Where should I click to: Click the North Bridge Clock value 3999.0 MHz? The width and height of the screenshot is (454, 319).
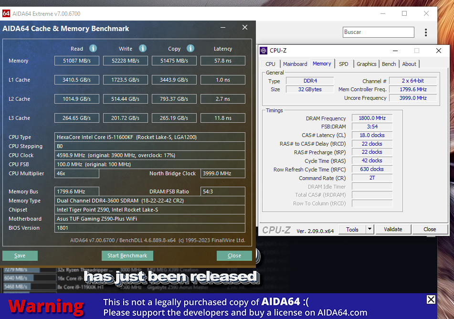(223, 173)
